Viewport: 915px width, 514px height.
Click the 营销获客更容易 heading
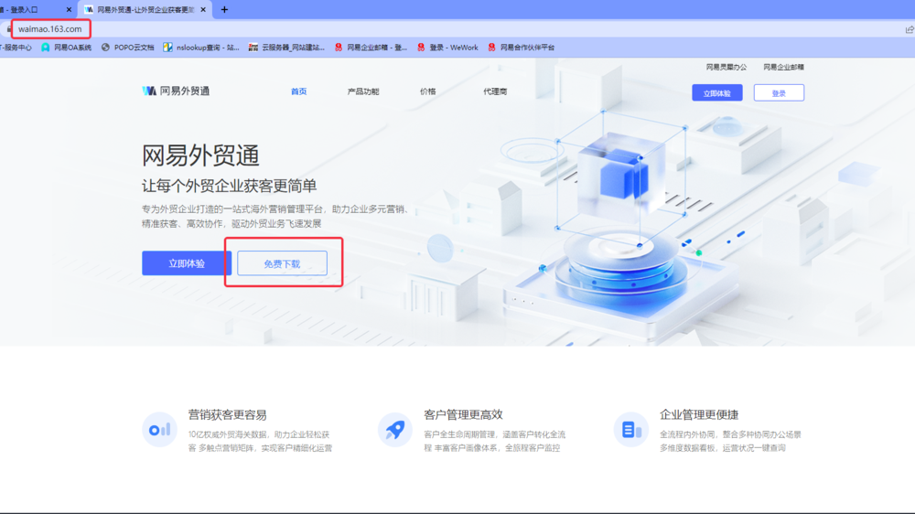coord(227,415)
